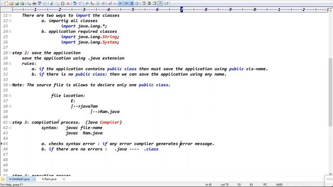The height and width of the screenshot is (187, 333).
Task: Delete selection with red X icon
Action: coord(68,4)
